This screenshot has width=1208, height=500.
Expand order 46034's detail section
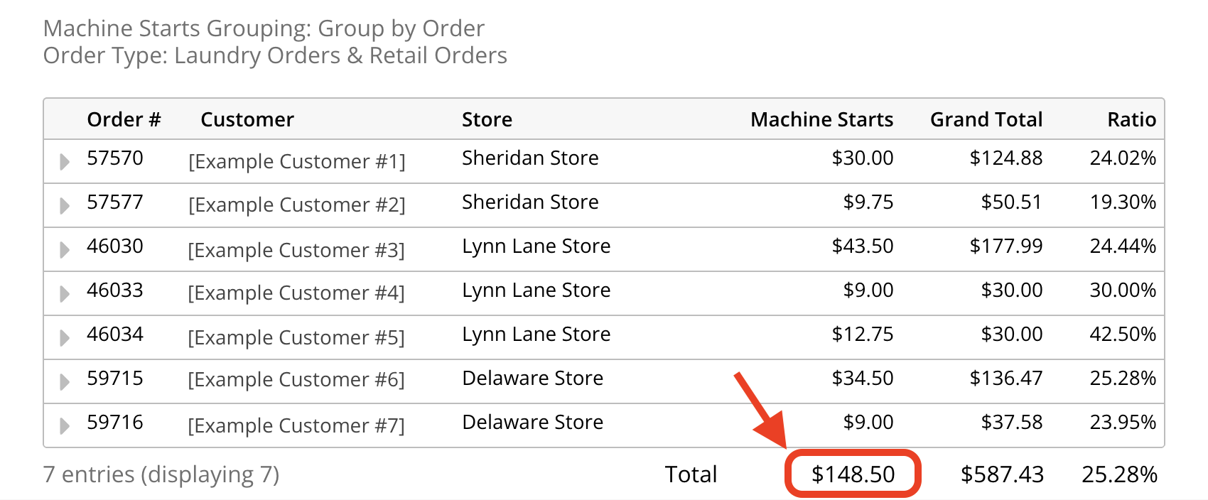click(x=63, y=337)
